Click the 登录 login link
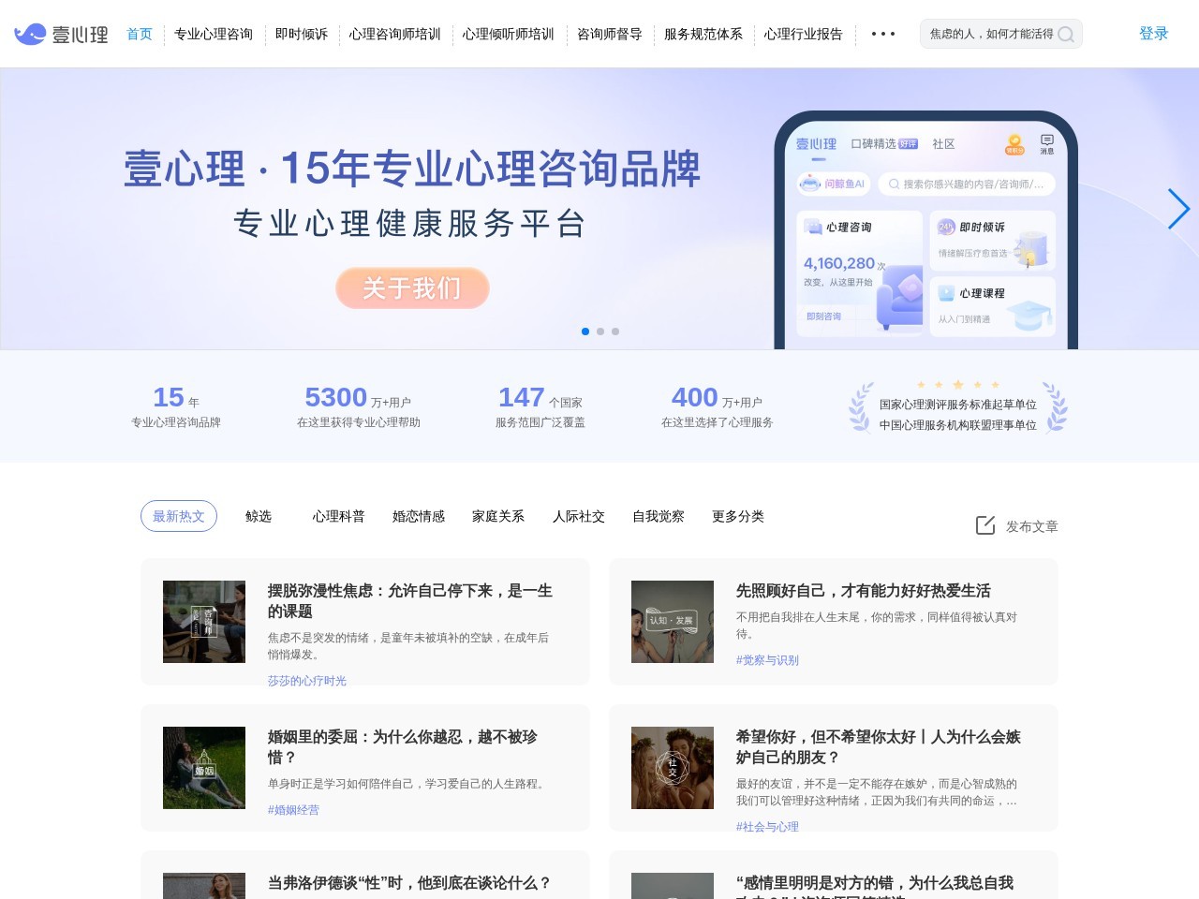This screenshot has width=1199, height=899. (1154, 34)
